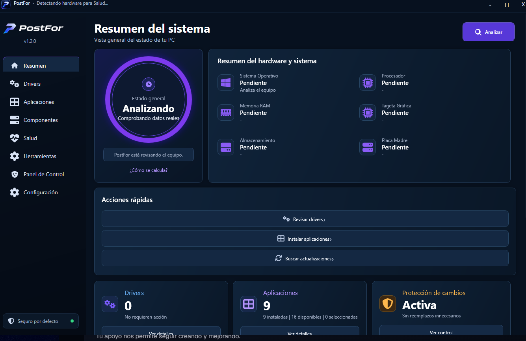Click the refresh icon in Buscar actualizaciones
526x341 pixels.
(279, 258)
